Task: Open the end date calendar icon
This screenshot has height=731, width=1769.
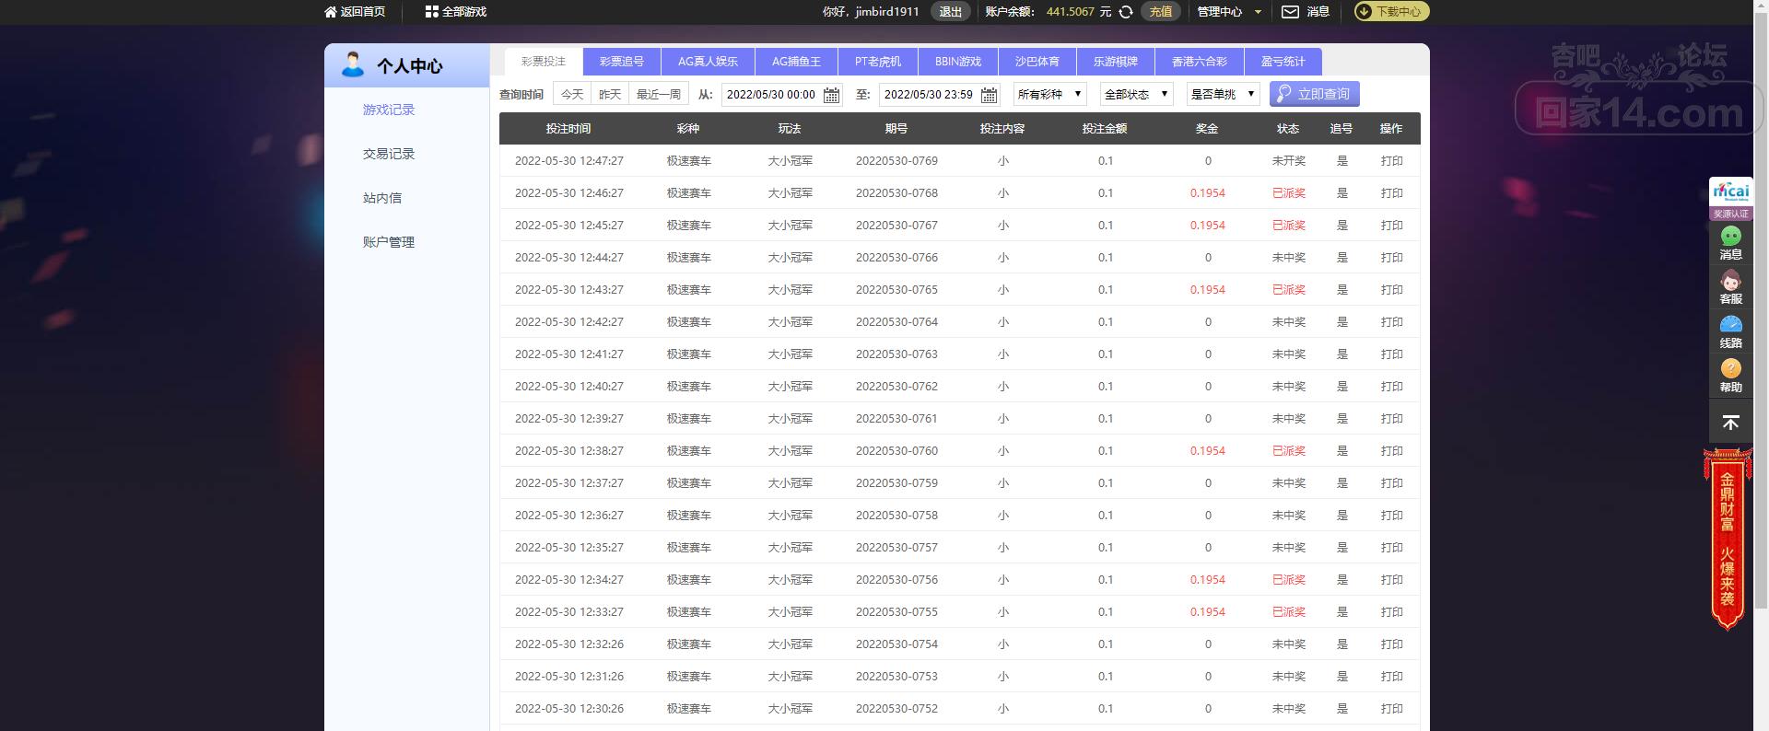Action: pyautogui.click(x=989, y=95)
